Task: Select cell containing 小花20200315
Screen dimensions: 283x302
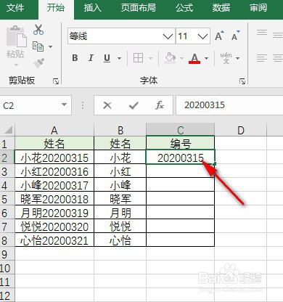Action: coord(54,158)
